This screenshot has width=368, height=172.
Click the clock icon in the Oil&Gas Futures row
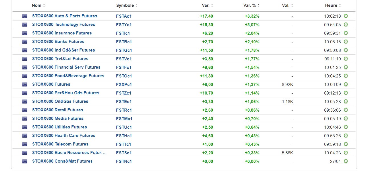[x=346, y=101]
